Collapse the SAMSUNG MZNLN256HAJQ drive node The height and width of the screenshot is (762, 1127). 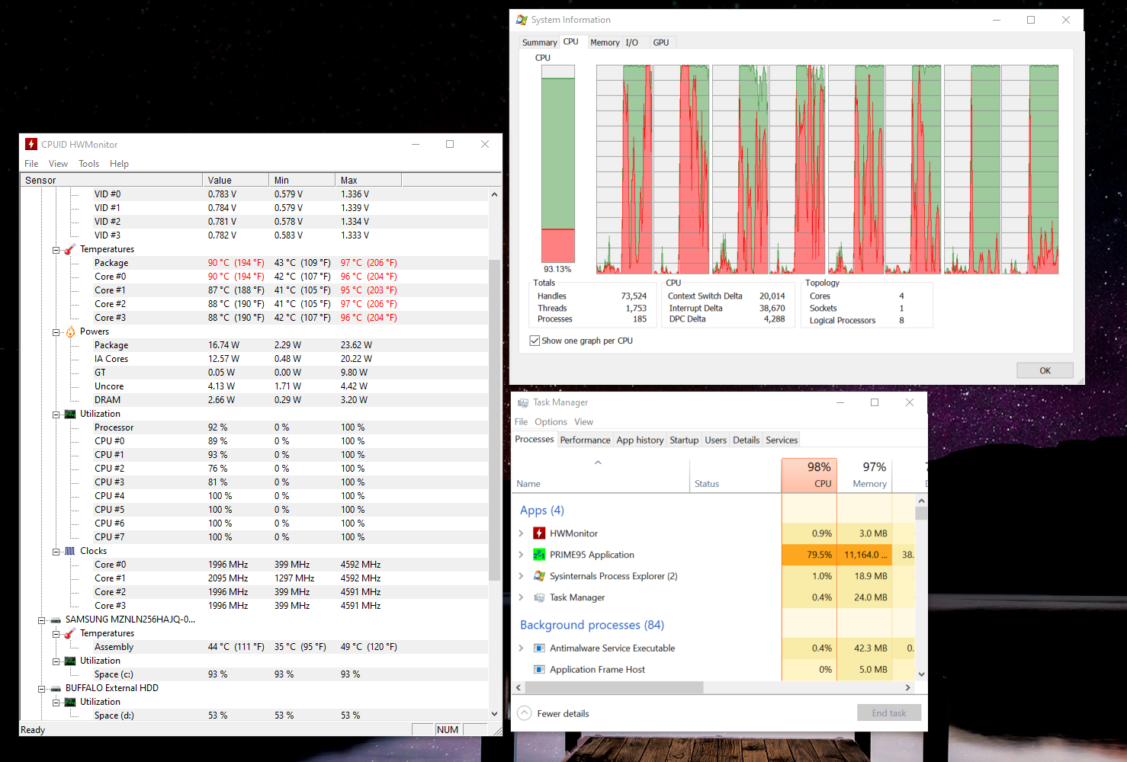click(x=42, y=620)
